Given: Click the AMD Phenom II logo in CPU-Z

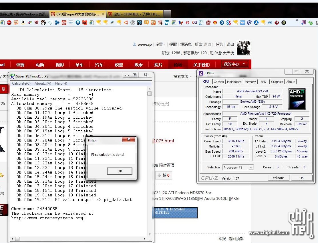Looking at the screenshot, I should (x=297, y=99).
